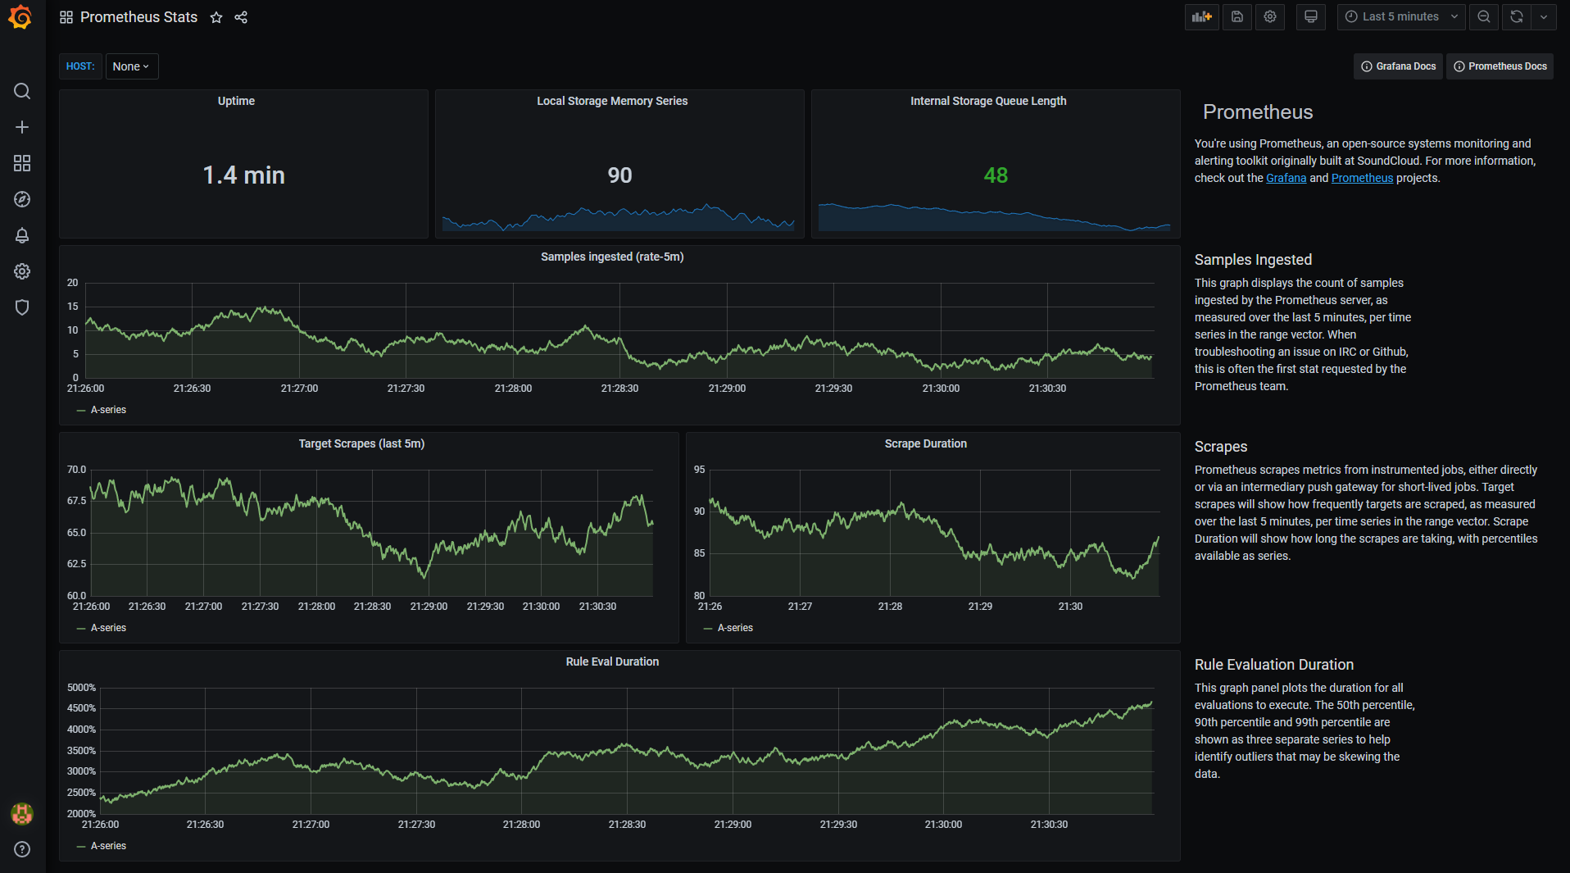Open the Server Admin shield icon
This screenshot has width=1570, height=873.
[x=22, y=307]
